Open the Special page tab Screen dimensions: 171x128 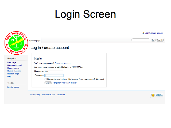point(35,41)
